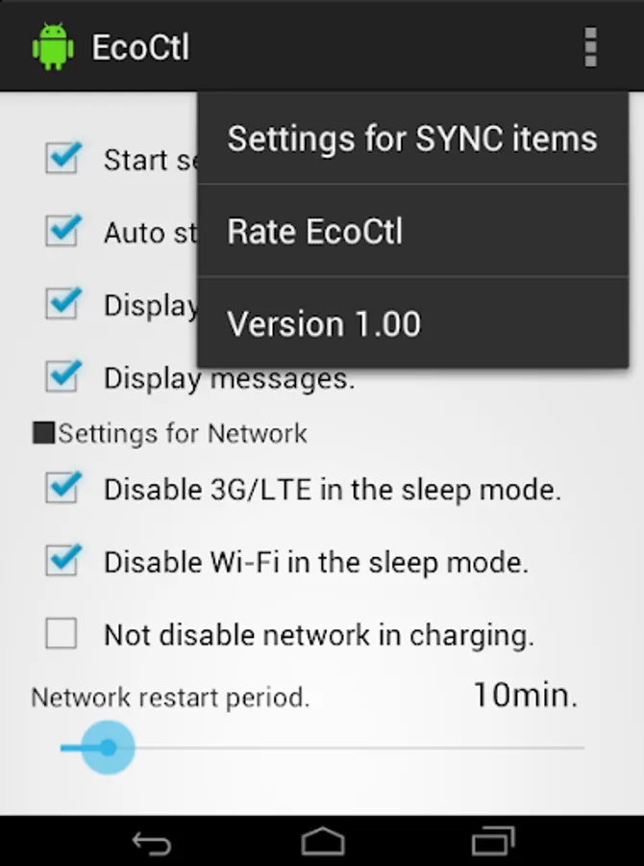Click the Network restart period slider thumb
The width and height of the screenshot is (644, 866).
click(109, 748)
